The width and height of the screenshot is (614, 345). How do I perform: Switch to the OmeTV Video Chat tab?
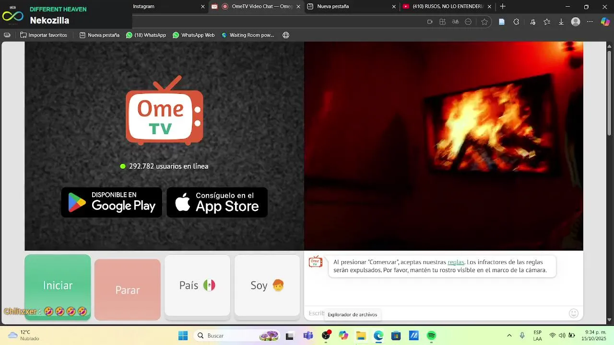[x=257, y=6]
